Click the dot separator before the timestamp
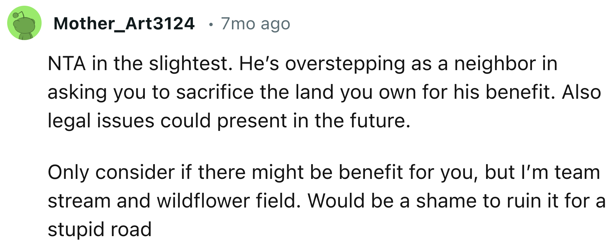613x244 pixels. 211,24
